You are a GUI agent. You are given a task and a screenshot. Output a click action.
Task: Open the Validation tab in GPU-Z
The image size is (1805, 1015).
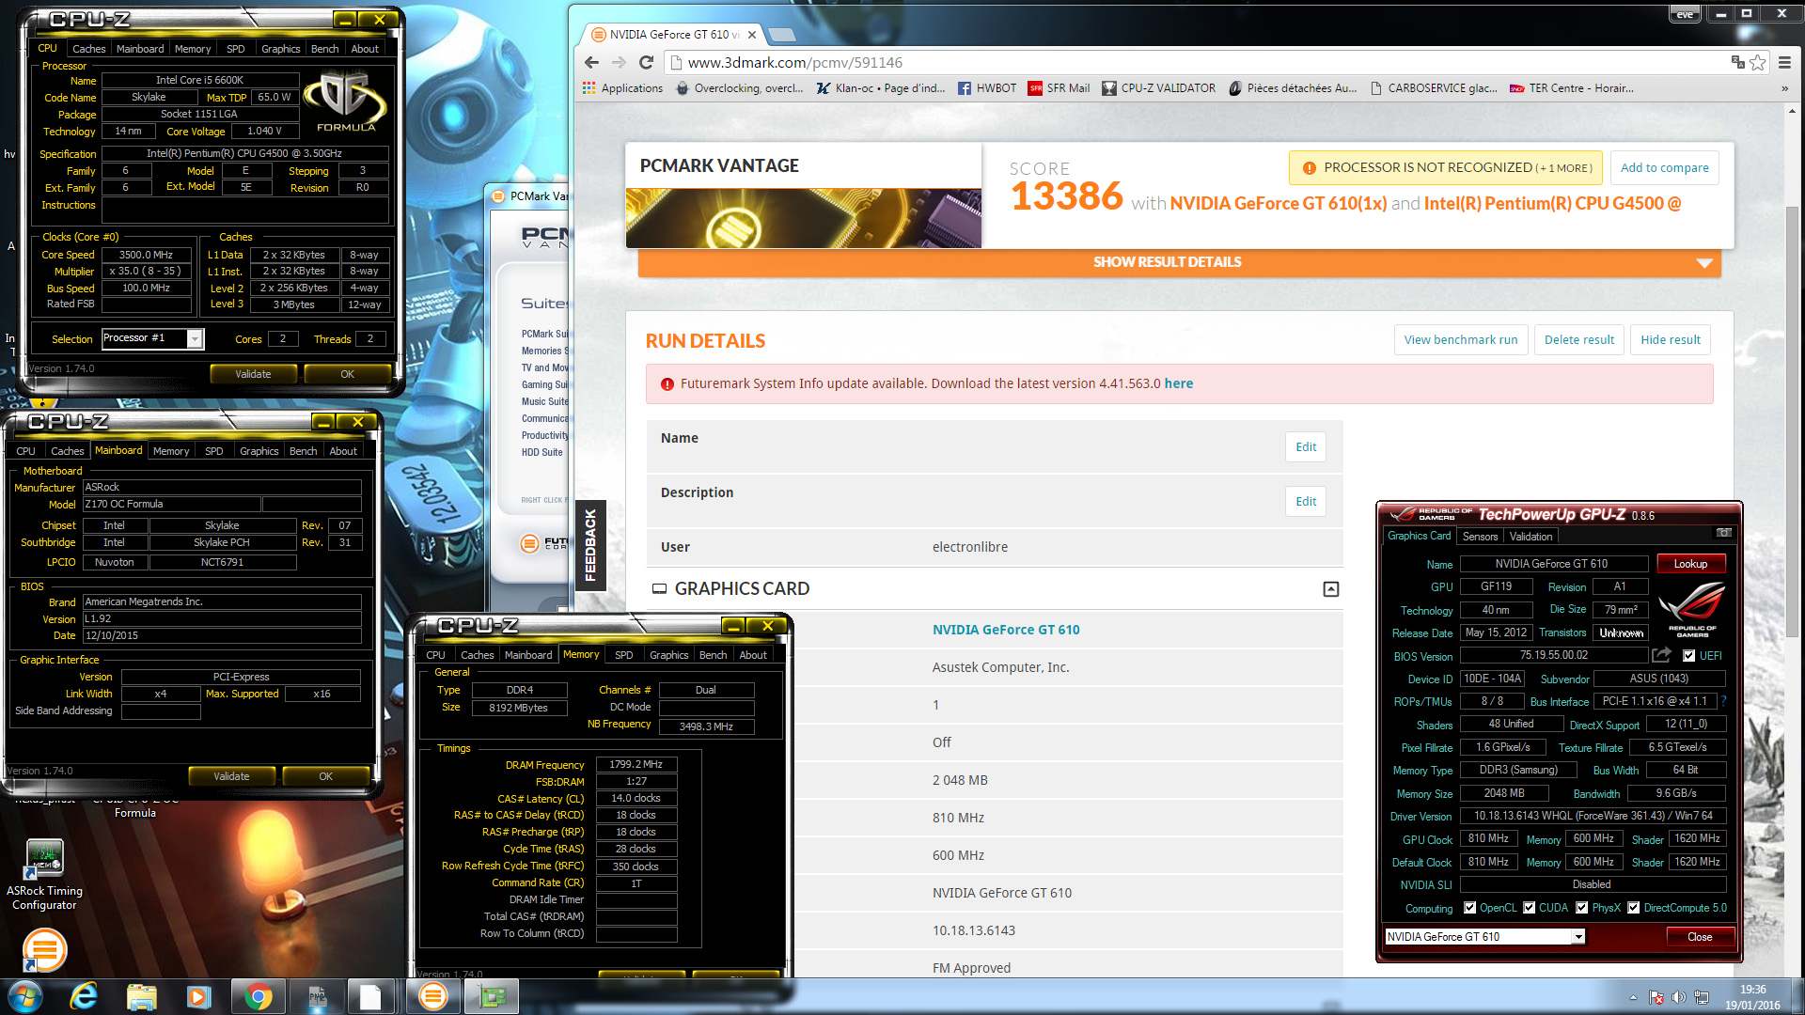coord(1530,537)
